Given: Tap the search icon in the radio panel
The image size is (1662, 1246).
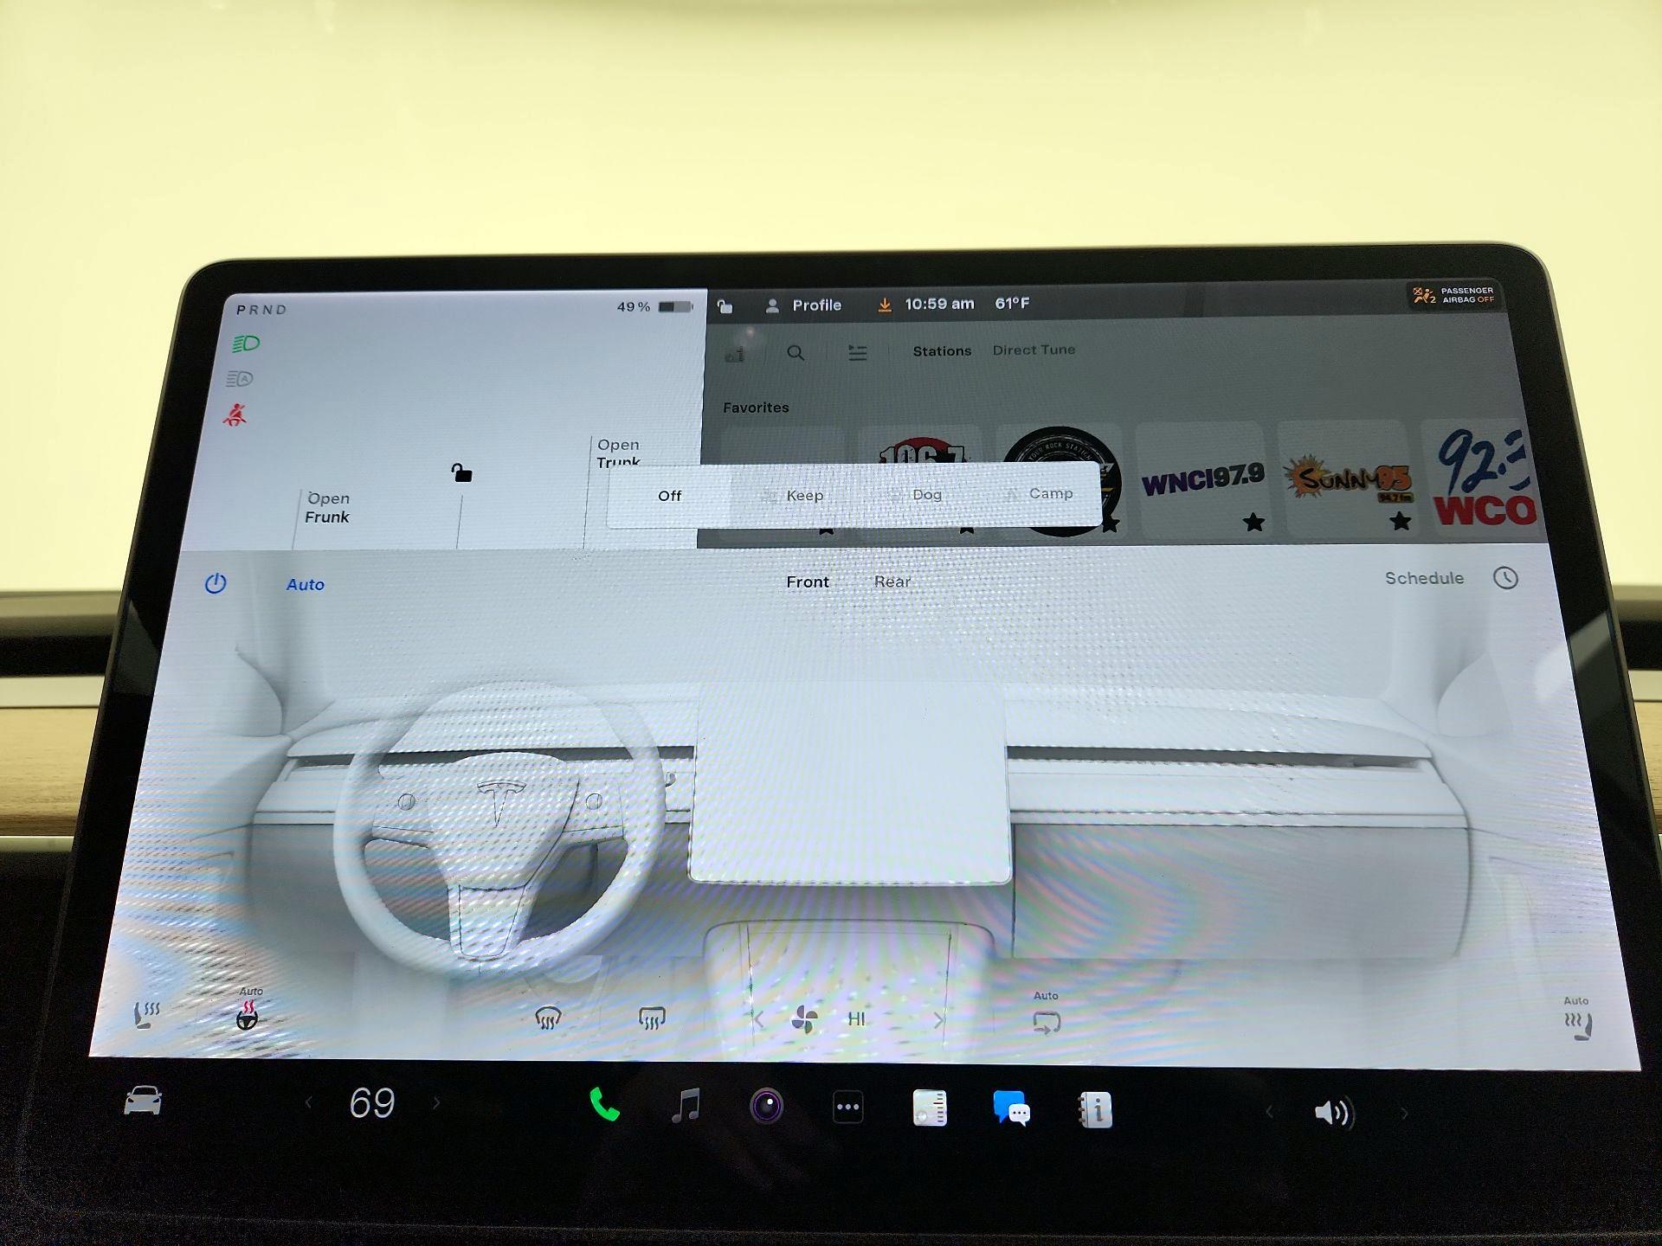Looking at the screenshot, I should click(796, 353).
